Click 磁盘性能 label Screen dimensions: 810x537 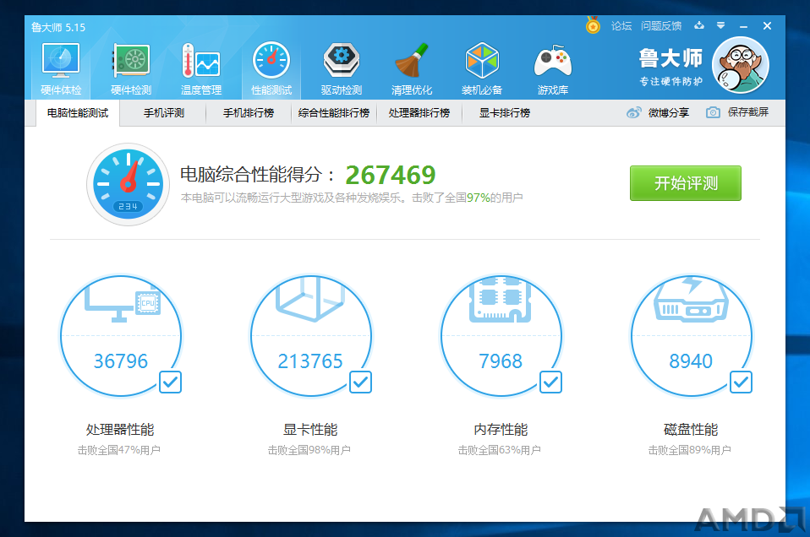tap(691, 429)
